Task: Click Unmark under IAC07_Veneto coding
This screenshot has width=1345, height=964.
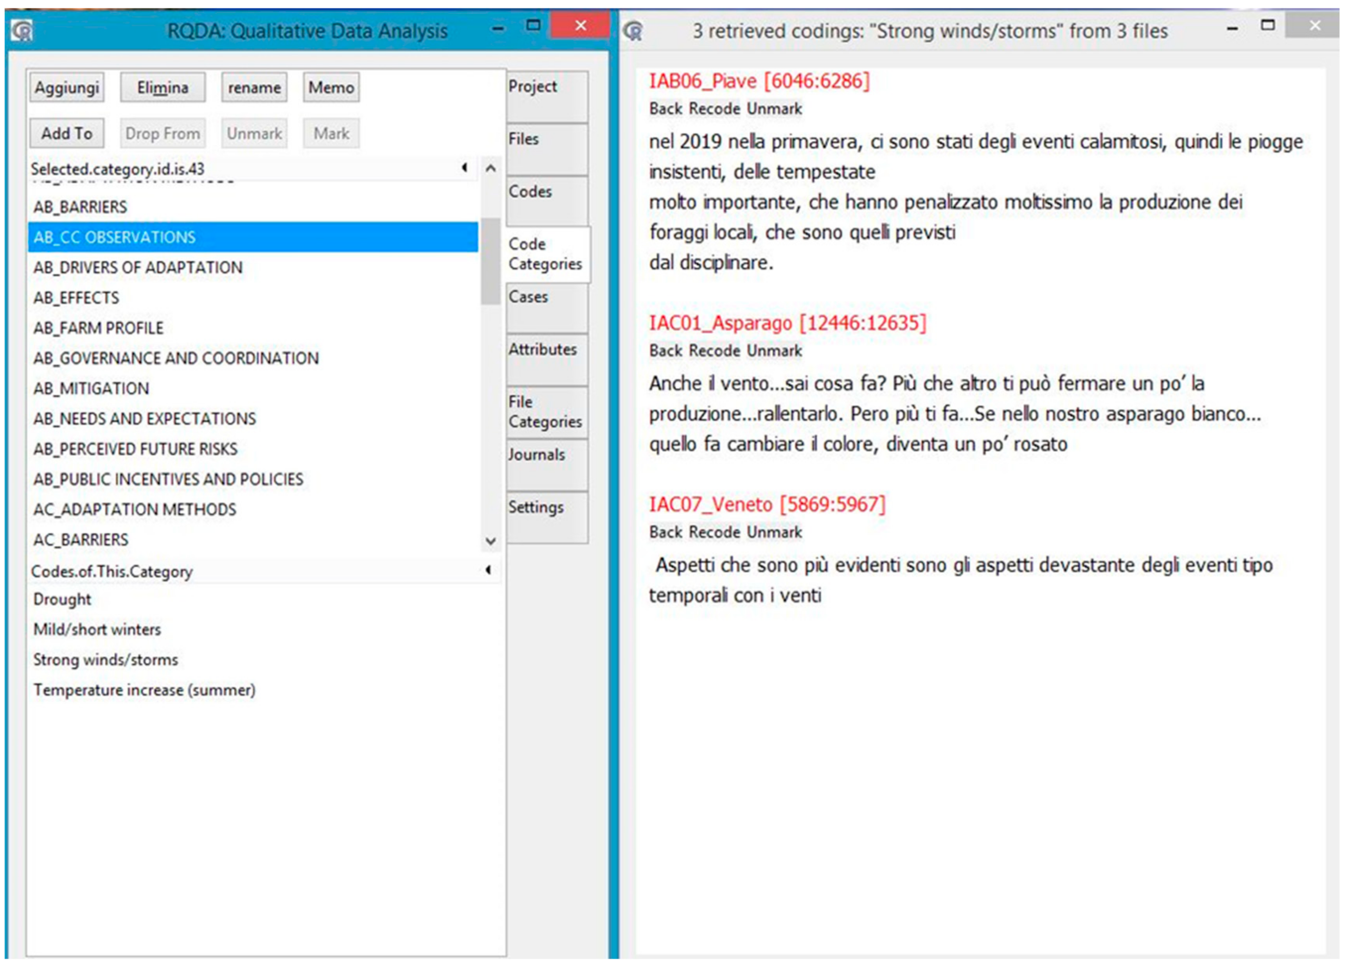Action: (x=774, y=532)
